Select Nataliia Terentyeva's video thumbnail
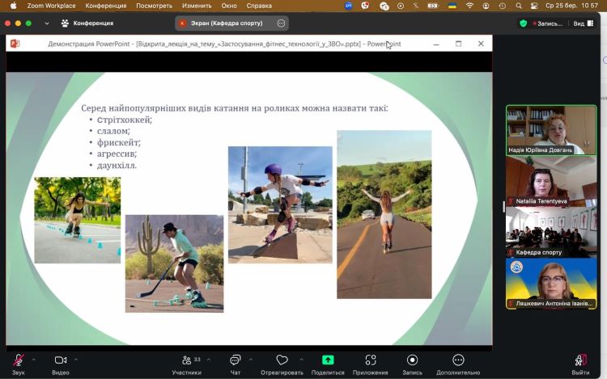Screen dimensions: 607x379 [550, 180]
